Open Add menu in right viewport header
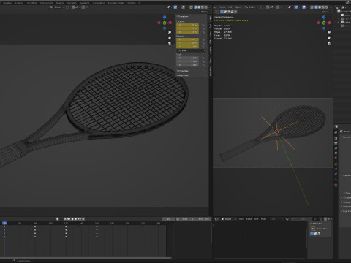Image resolution: width=351 pixels, height=263 pixels. coord(230,7)
